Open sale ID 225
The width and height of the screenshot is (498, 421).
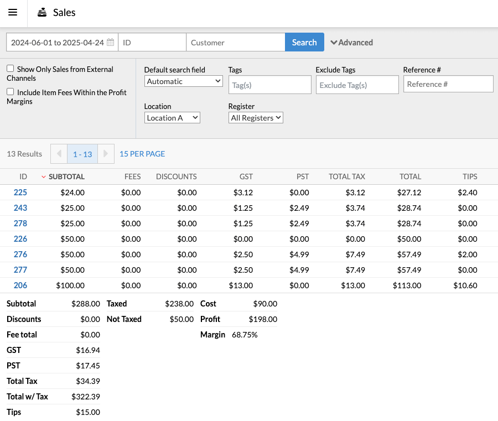pyautogui.click(x=20, y=193)
